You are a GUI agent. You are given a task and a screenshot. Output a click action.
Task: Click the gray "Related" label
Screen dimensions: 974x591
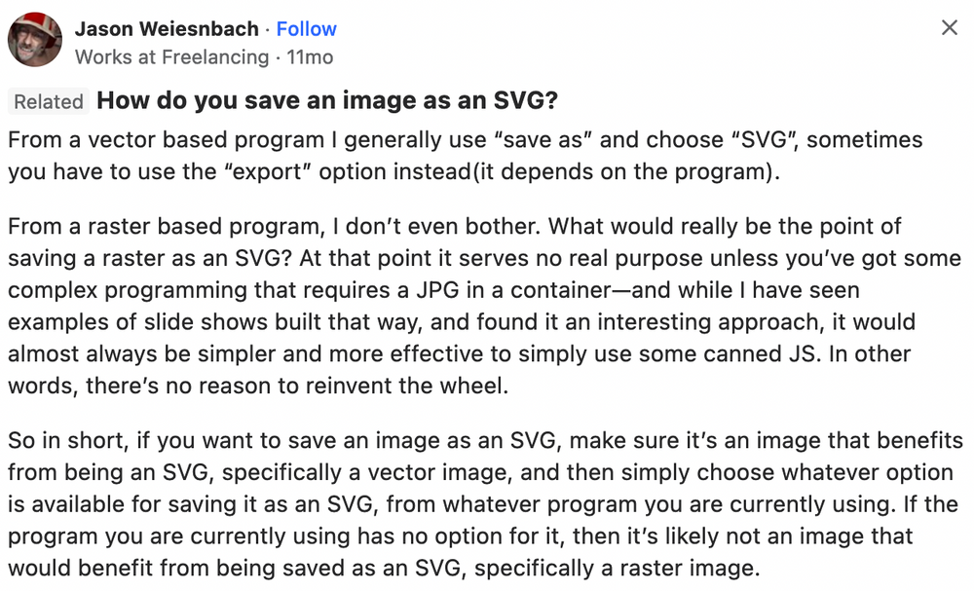tap(49, 101)
